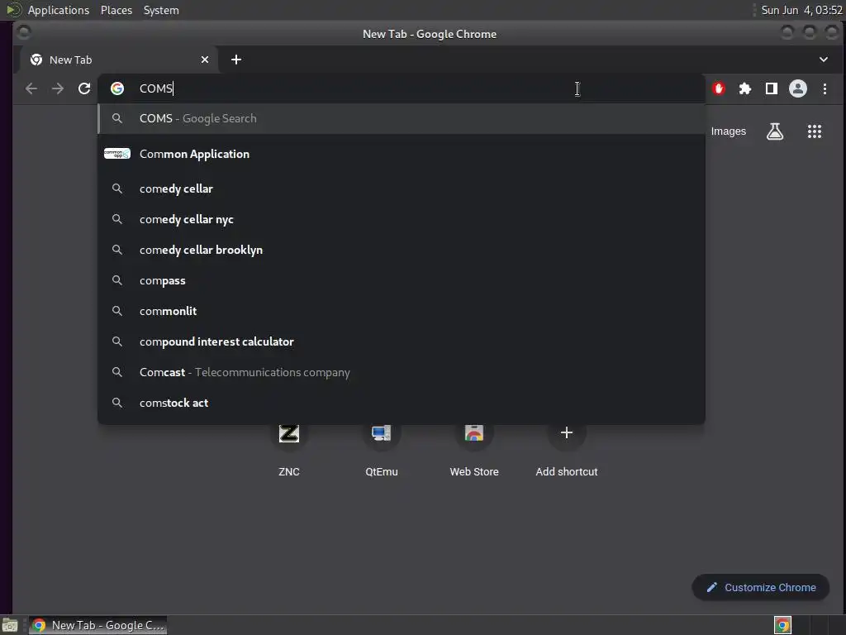The width and height of the screenshot is (846, 635).
Task: Expand the tab search dropdown chevron
Action: [x=824, y=60]
